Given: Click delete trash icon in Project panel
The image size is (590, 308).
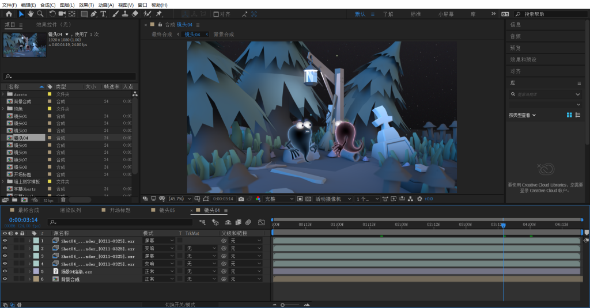Looking at the screenshot, I should tap(63, 200).
